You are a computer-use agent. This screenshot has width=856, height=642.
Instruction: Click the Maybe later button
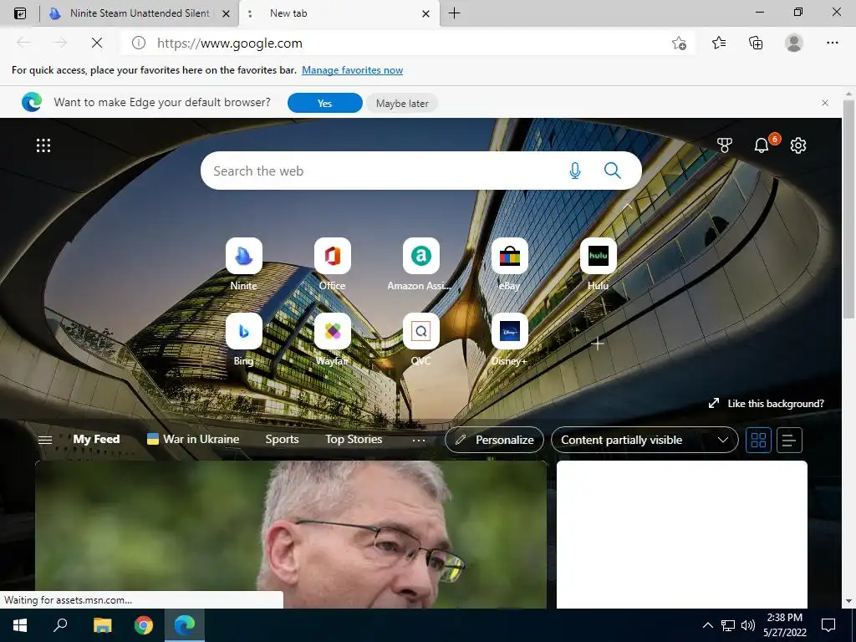pos(402,103)
